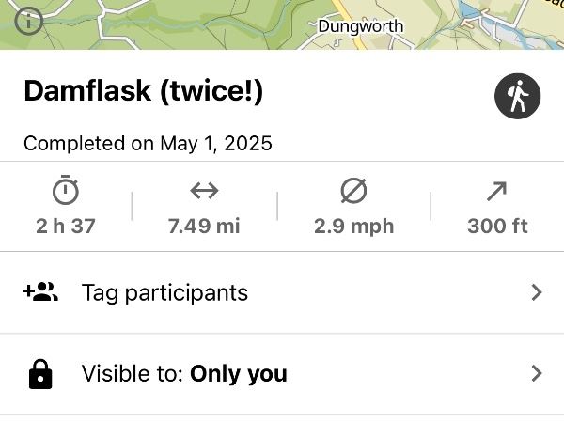This screenshot has width=564, height=423.
Task: Select the Damflask (twice!) tour title
Action: click(x=143, y=92)
